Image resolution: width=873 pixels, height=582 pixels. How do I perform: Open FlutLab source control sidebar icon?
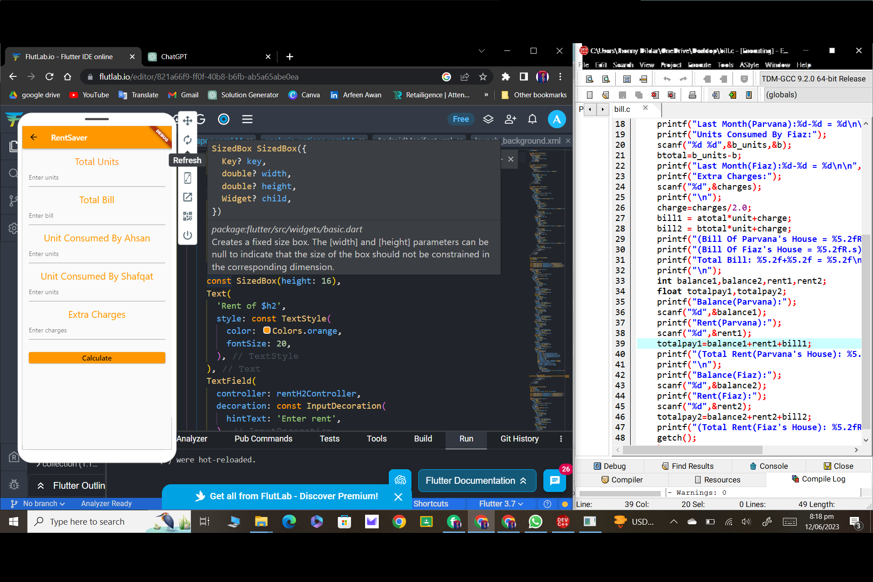coord(14,200)
